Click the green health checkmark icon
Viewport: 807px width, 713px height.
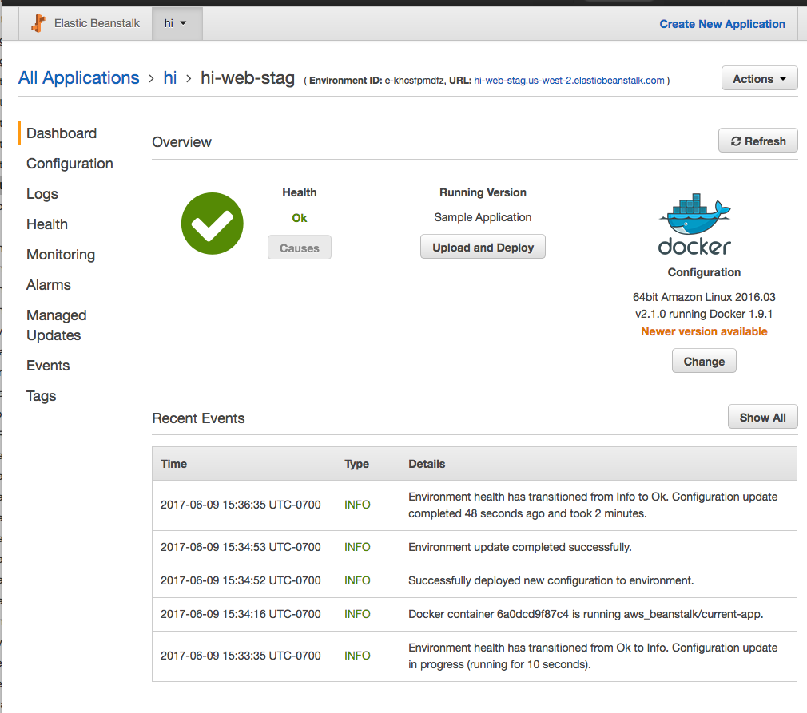click(x=212, y=224)
